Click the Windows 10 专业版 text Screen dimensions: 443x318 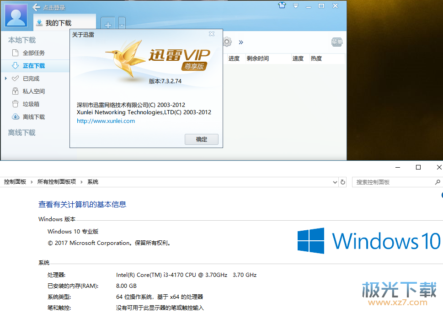click(73, 232)
